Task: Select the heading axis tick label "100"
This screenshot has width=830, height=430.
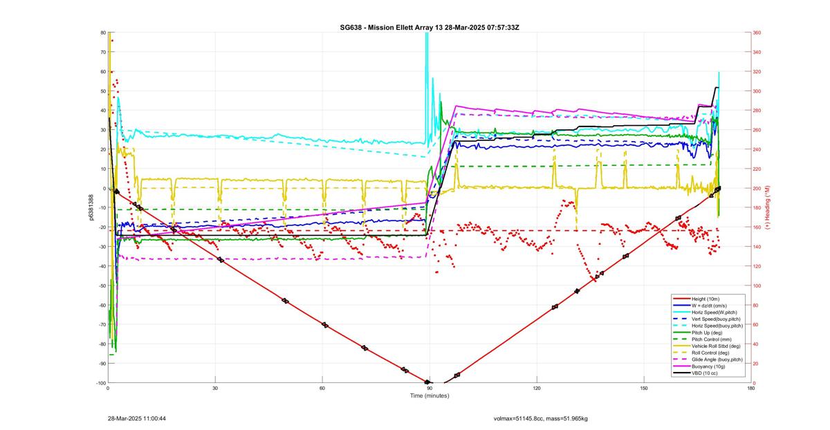Action: pyautogui.click(x=757, y=286)
